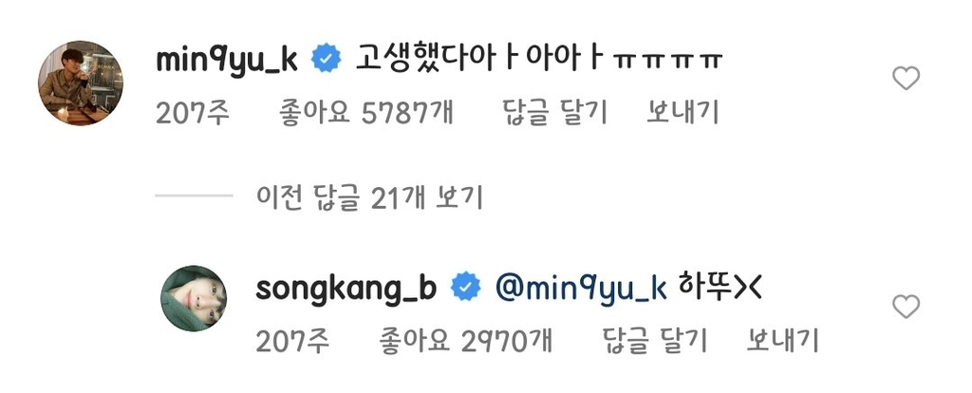Select the 하뚜>< reply text
The height and width of the screenshot is (393, 972).
click(720, 289)
